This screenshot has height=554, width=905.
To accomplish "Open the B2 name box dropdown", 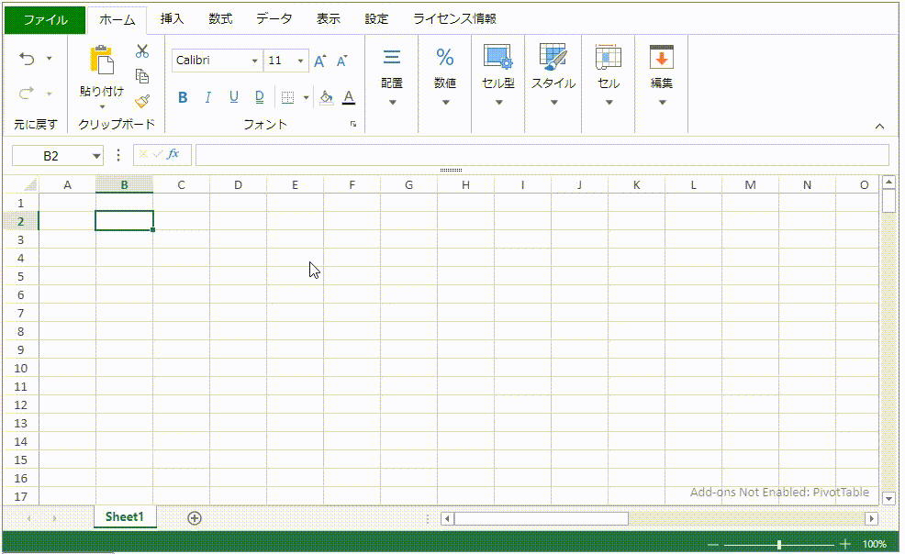I will (x=96, y=156).
